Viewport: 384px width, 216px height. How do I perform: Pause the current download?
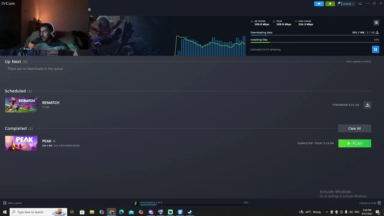[x=375, y=49]
